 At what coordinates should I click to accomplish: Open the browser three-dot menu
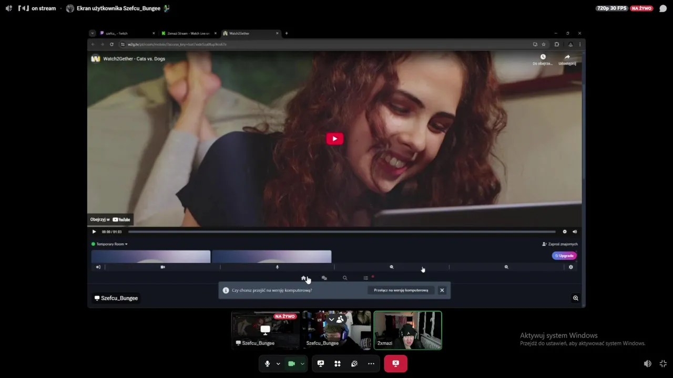[580, 45]
